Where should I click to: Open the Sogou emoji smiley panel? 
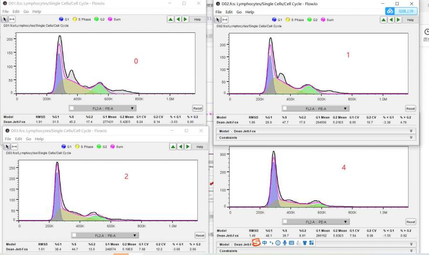(278, 243)
